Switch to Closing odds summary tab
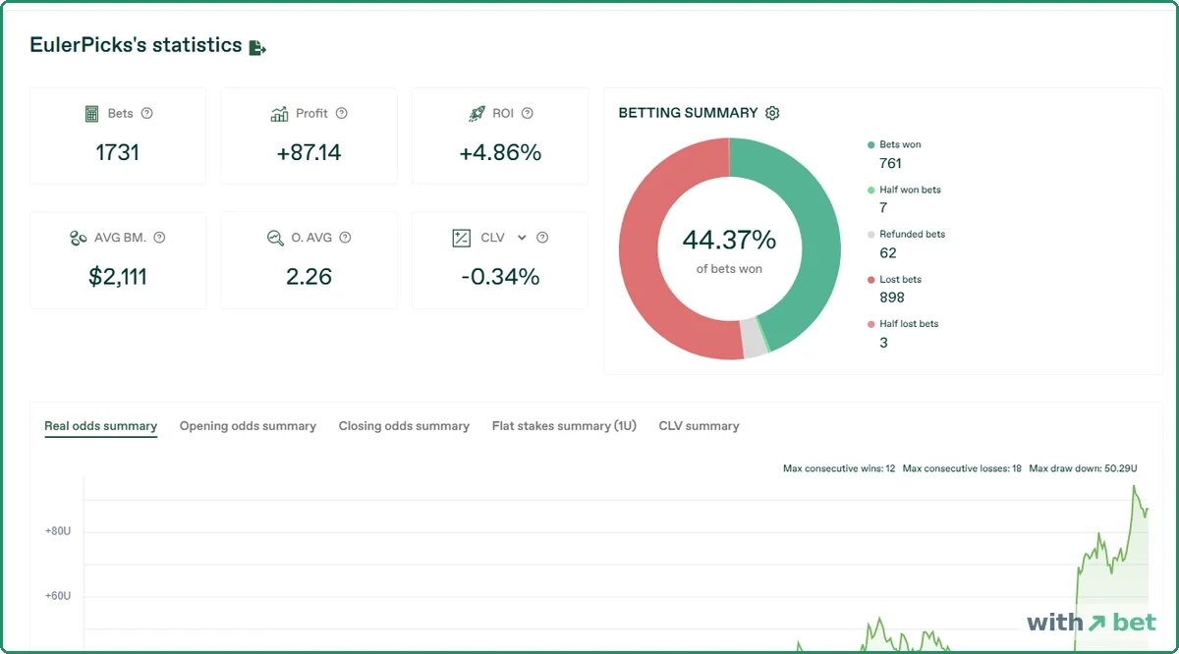1179x654 pixels. 404,426
